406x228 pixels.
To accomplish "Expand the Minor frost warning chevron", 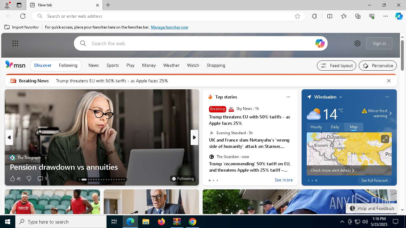I will click(390, 113).
